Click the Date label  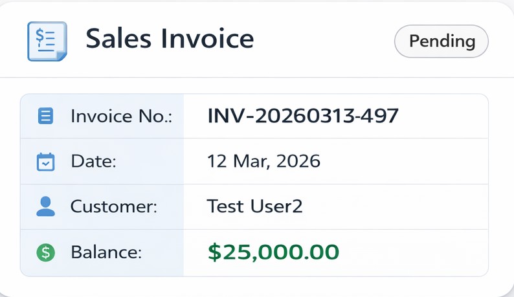click(x=93, y=161)
